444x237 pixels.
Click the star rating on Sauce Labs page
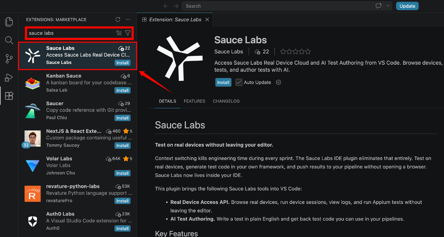pyautogui.click(x=296, y=52)
